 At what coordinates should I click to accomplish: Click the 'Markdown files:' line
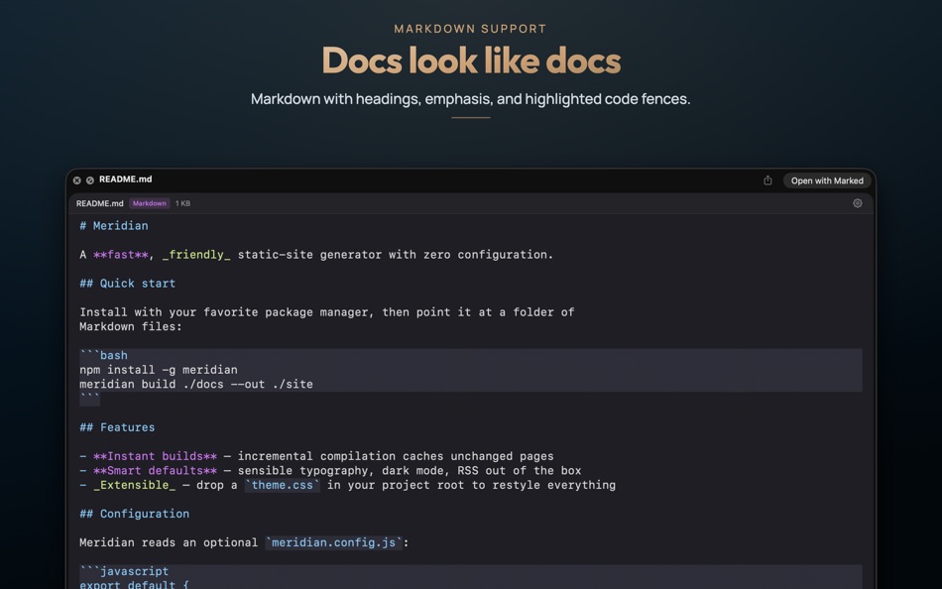click(131, 327)
